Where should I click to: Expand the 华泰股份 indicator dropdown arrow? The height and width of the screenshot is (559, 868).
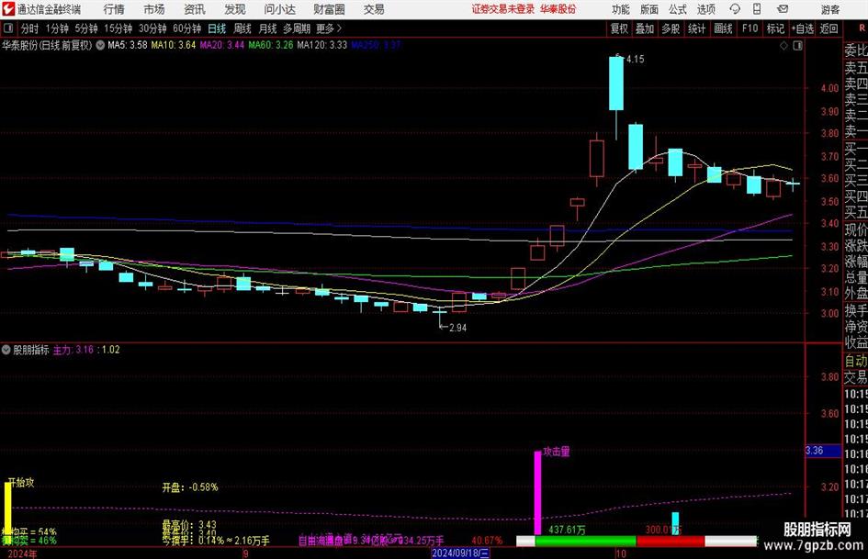100,45
